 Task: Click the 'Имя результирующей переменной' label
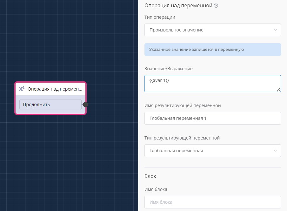coord(182,105)
